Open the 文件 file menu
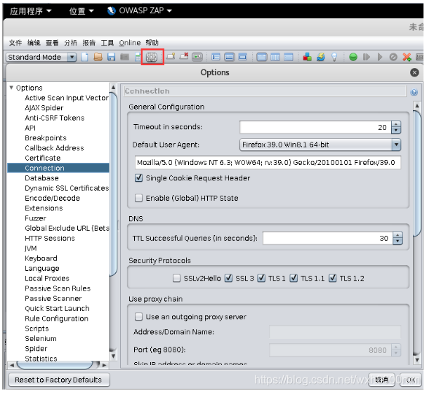 15,43
